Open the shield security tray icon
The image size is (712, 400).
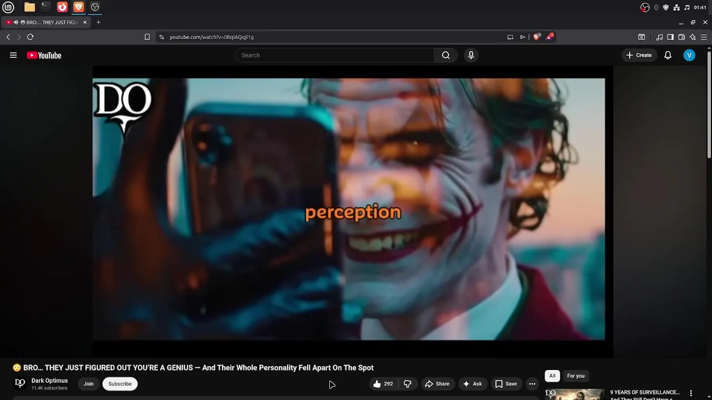click(666, 7)
